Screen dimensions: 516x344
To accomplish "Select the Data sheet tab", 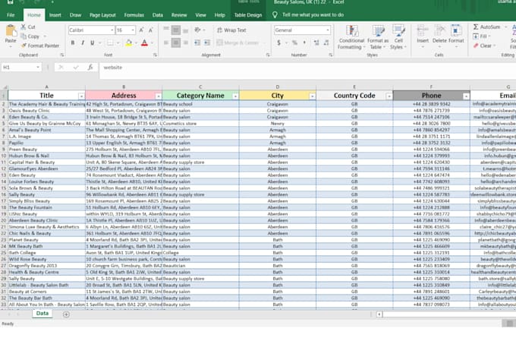I will (x=42, y=314).
